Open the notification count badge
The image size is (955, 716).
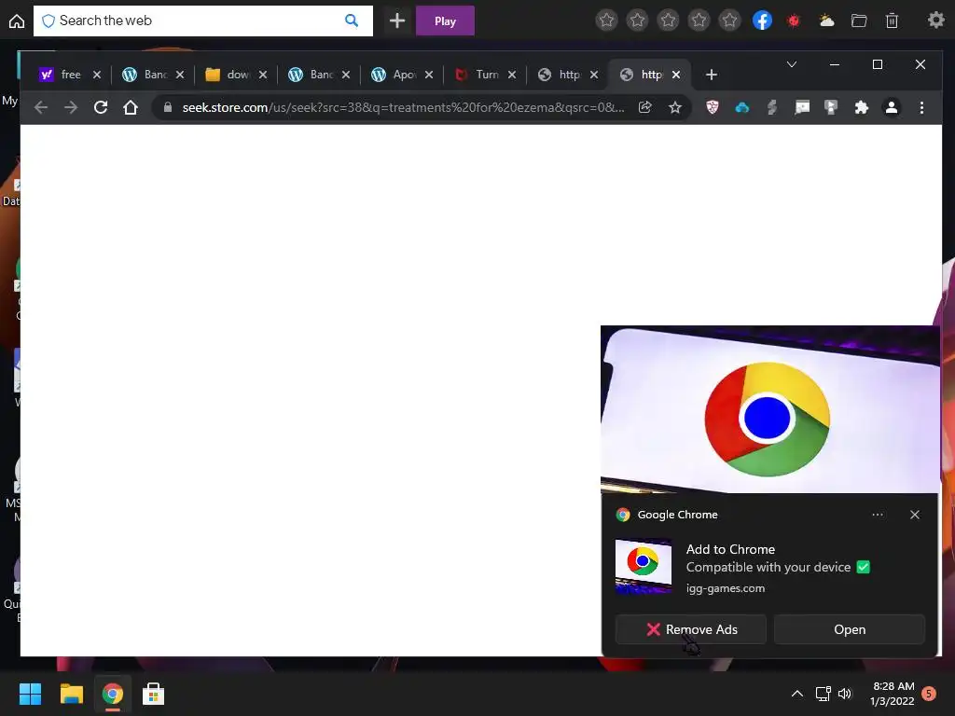pos(929,694)
